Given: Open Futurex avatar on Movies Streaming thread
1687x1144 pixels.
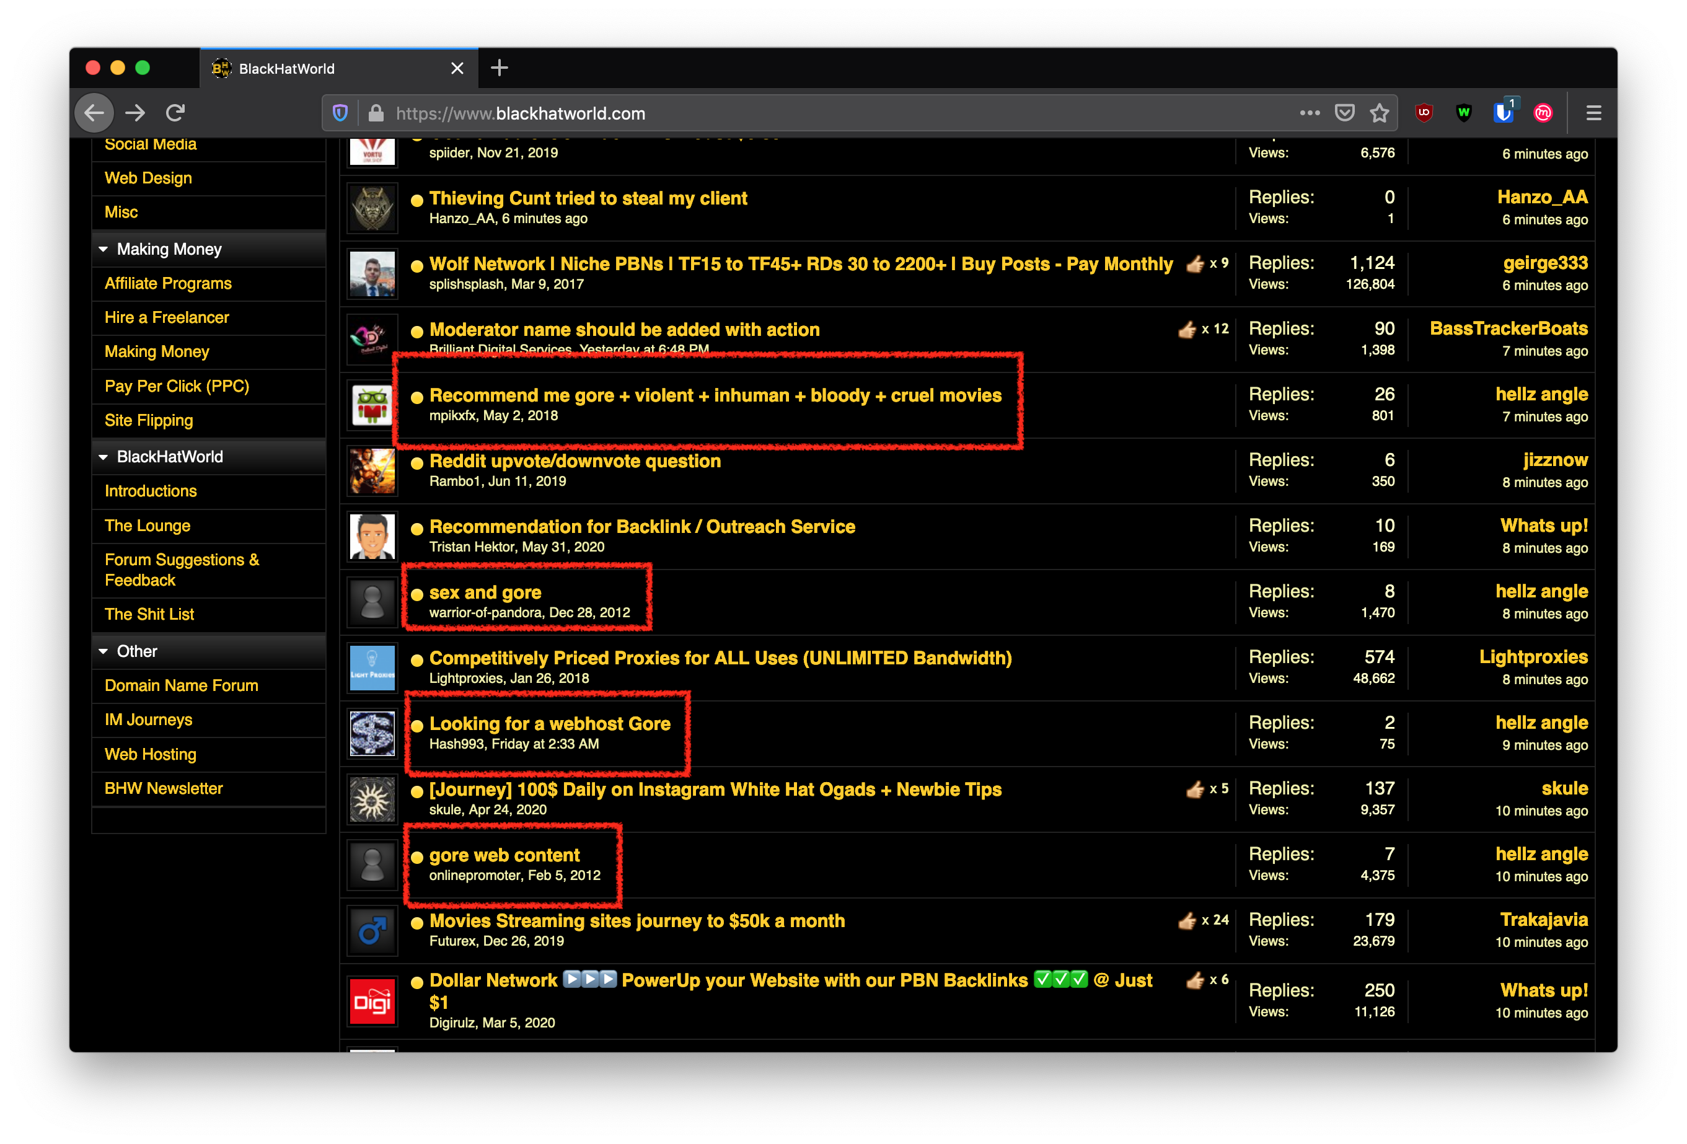Looking at the screenshot, I should [372, 931].
